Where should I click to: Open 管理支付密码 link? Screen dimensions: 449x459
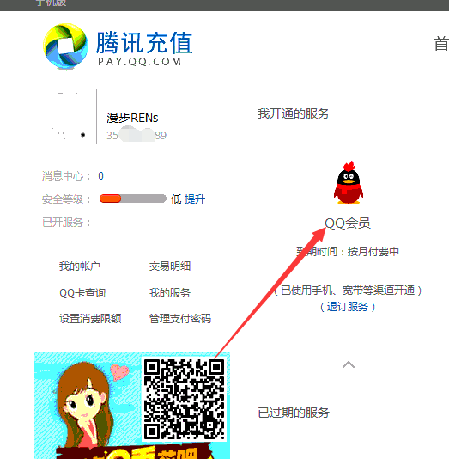[180, 319]
